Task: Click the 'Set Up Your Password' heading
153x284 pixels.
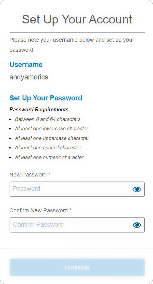Action: pos(46,98)
